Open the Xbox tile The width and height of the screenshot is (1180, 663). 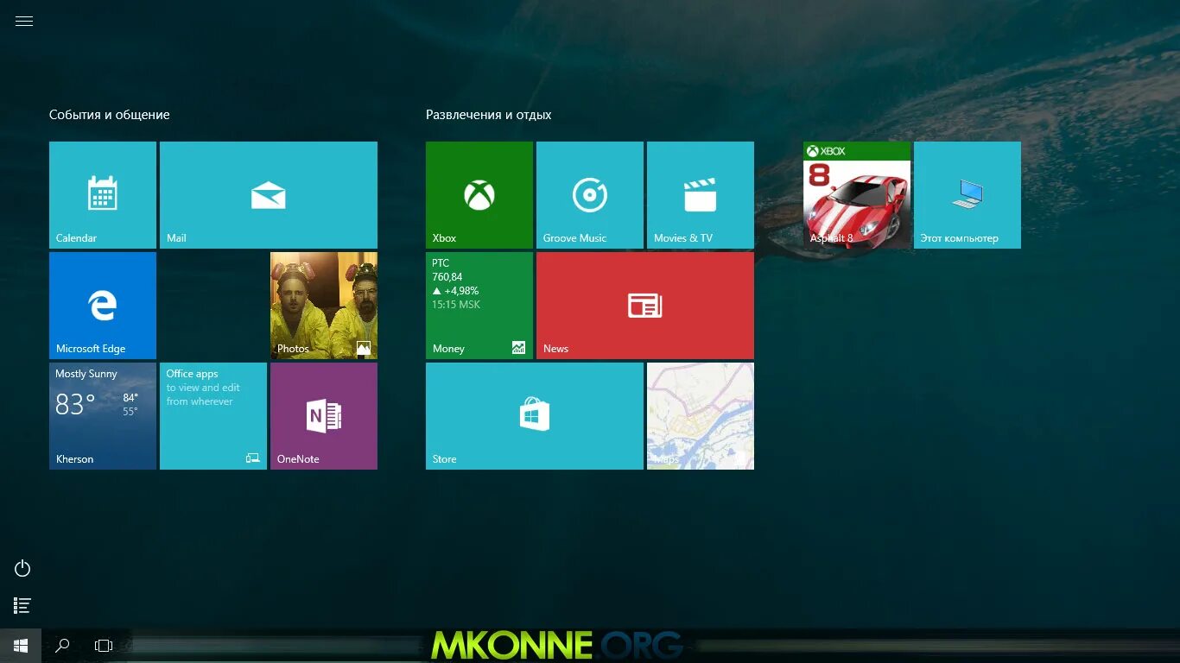[x=479, y=195]
